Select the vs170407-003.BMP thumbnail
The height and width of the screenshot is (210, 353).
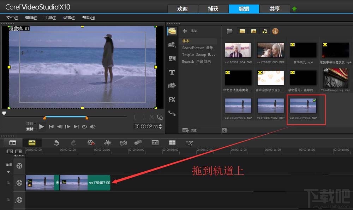point(303,106)
